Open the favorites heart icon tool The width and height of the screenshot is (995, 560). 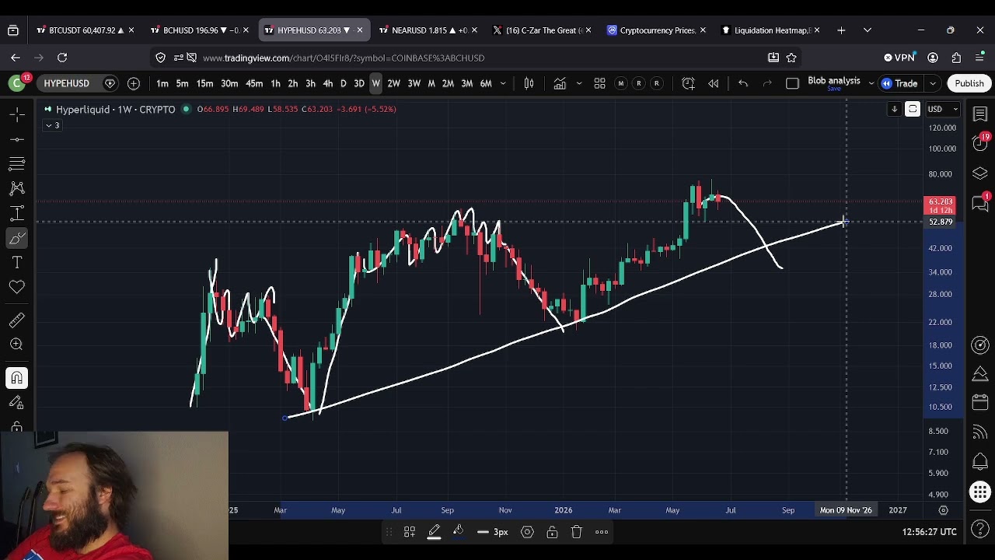coord(16,288)
